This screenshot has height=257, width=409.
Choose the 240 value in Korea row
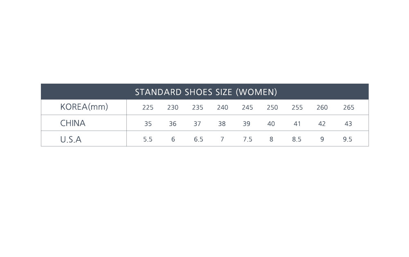tap(222, 108)
